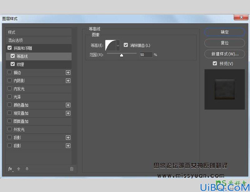Click the plus icon beside last 投影
This screenshot has height=192, width=250.
(68, 145)
